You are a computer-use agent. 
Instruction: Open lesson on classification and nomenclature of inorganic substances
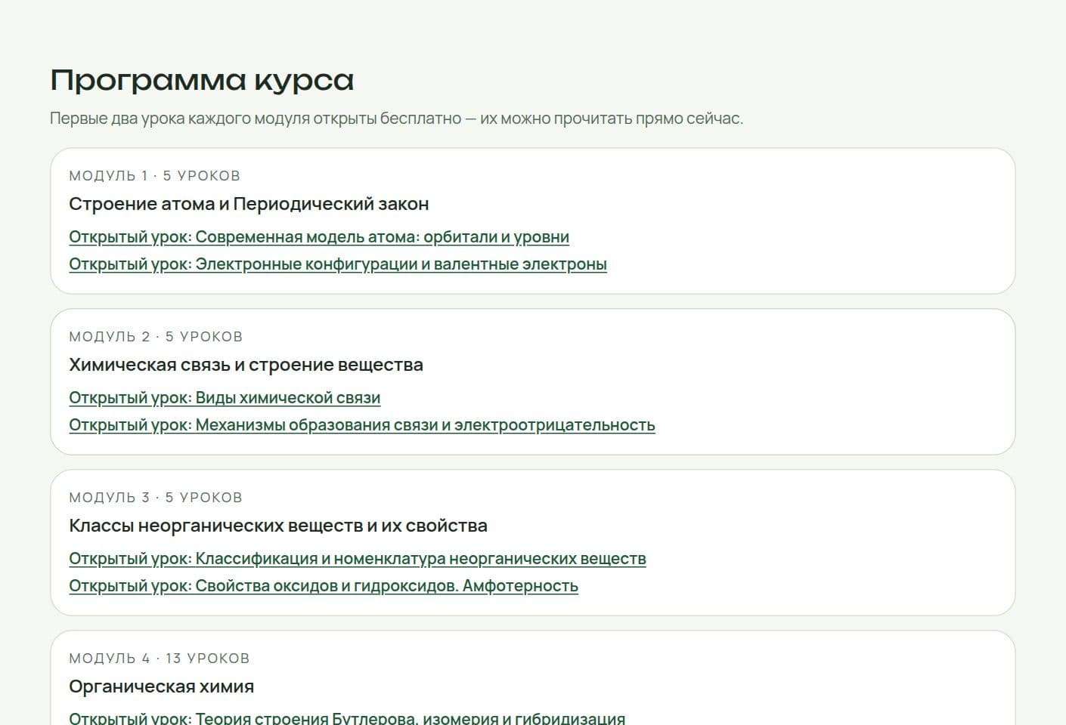[358, 559]
